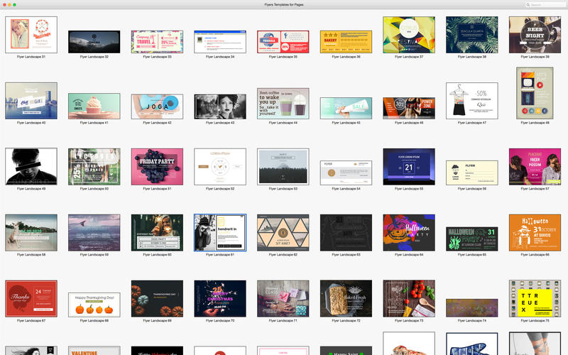The image size is (568, 355).
Task: Pick Flyer Landscape 52 Lorem Ipsum flyer
Action: [x=220, y=167]
